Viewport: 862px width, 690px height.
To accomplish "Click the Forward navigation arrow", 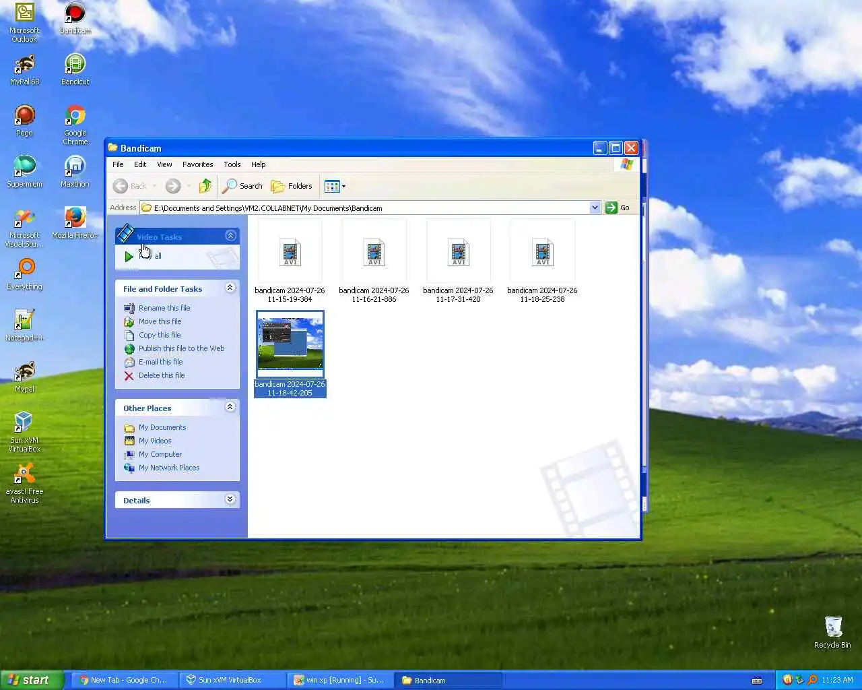I will [x=173, y=186].
